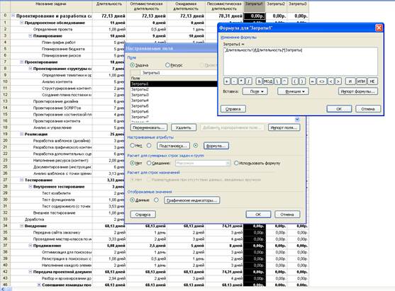Click the Импорт поля button

tap(284, 127)
